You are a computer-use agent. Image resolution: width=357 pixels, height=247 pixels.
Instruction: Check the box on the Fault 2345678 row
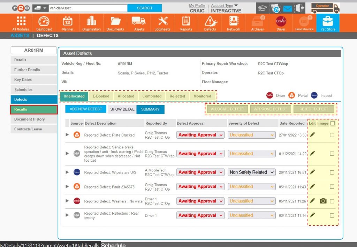pos(333,186)
